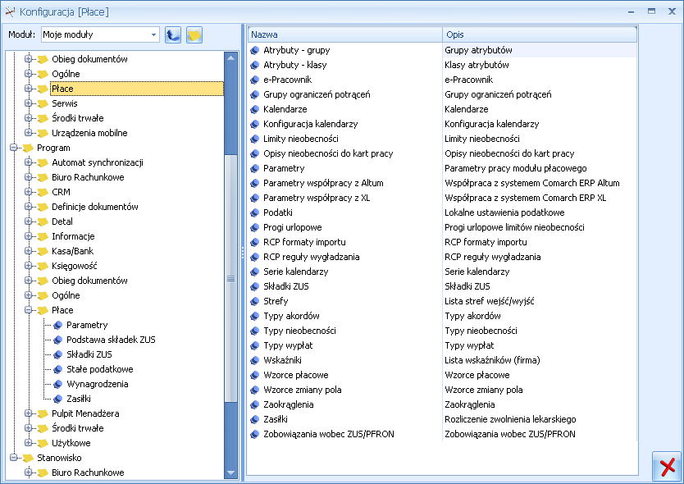Open Stałe podatkowe tree item
Image resolution: width=684 pixels, height=484 pixels.
pos(99,369)
